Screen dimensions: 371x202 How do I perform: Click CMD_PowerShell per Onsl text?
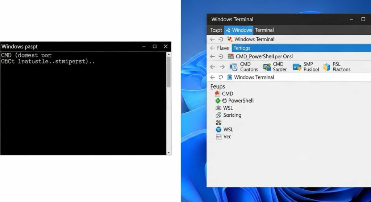click(x=264, y=57)
